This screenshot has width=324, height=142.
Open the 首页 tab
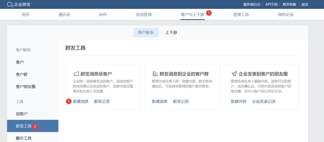coord(25,15)
